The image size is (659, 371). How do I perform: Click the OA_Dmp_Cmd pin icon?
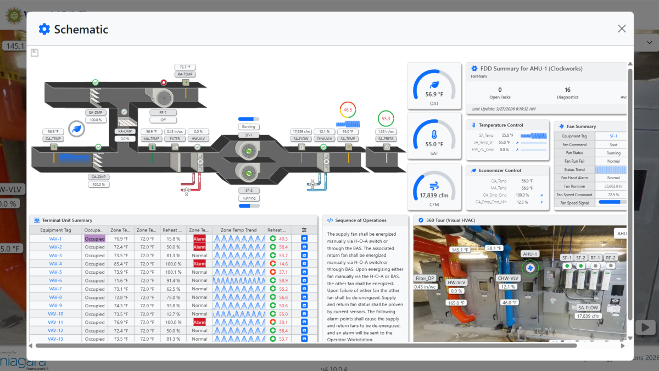542,195
